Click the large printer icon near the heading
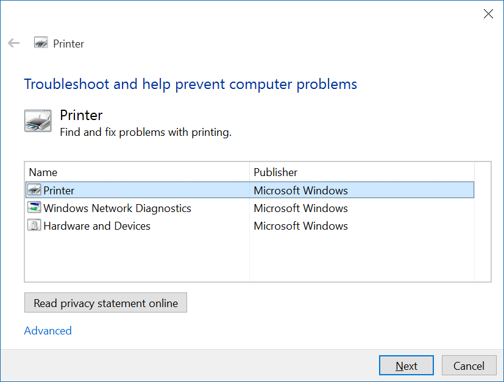This screenshot has width=504, height=382. (37, 121)
